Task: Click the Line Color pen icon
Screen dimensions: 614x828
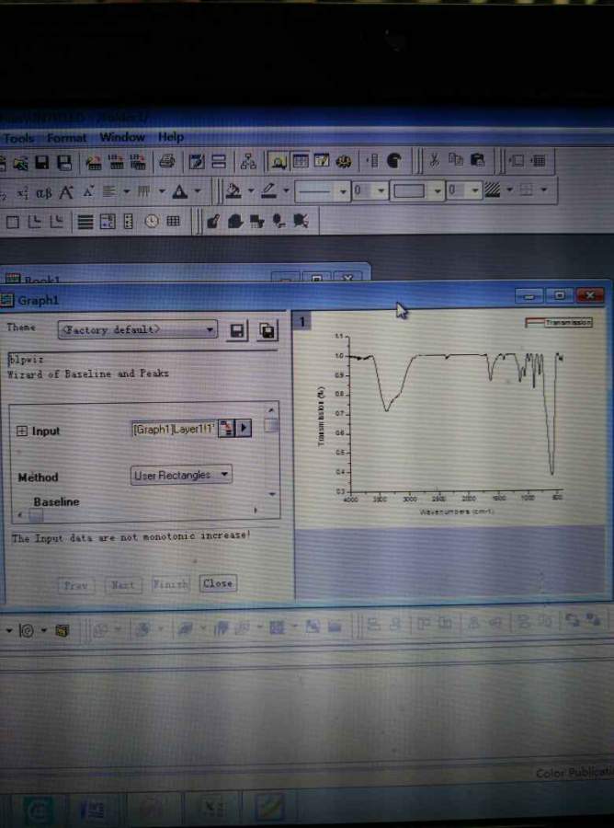Action: [268, 190]
